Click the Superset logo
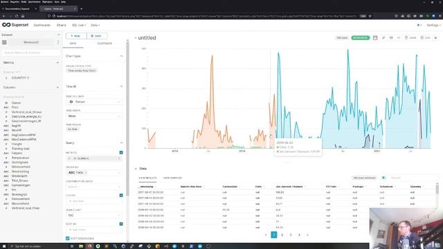The height and width of the screenshot is (249, 443). tap(15, 25)
